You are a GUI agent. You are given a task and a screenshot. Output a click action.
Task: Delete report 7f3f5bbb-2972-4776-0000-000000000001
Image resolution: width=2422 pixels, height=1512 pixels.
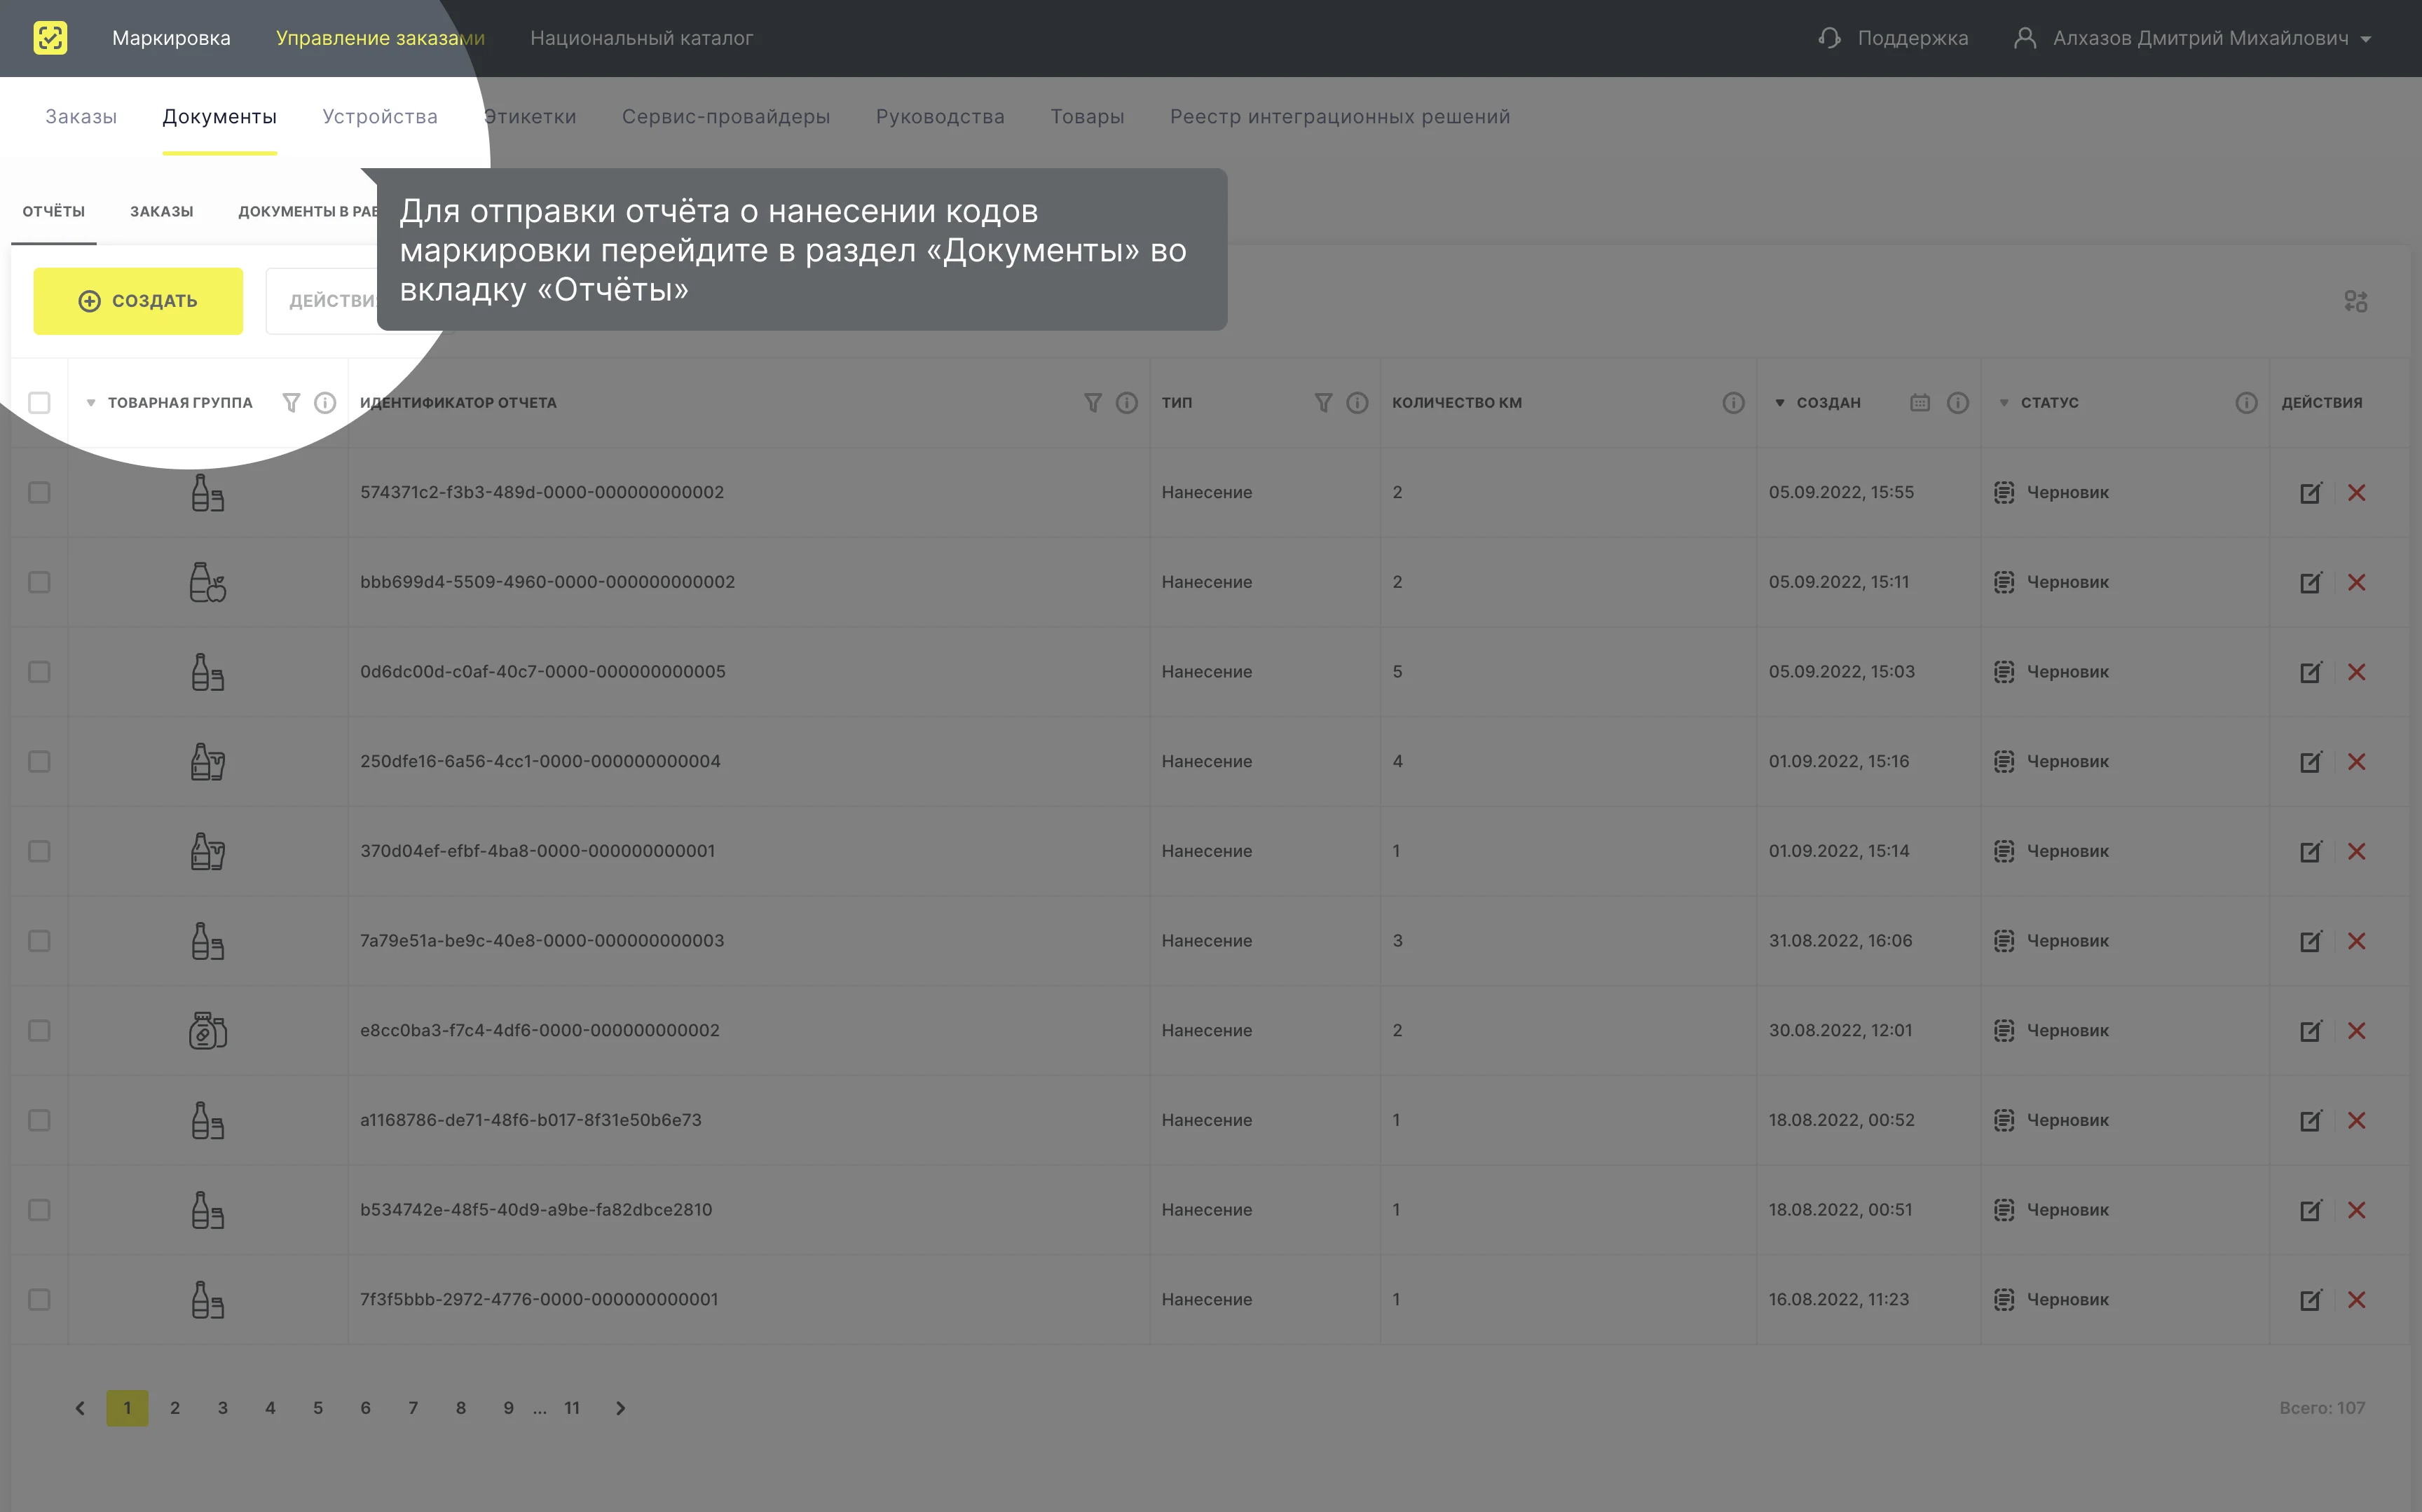pos(2357,1299)
